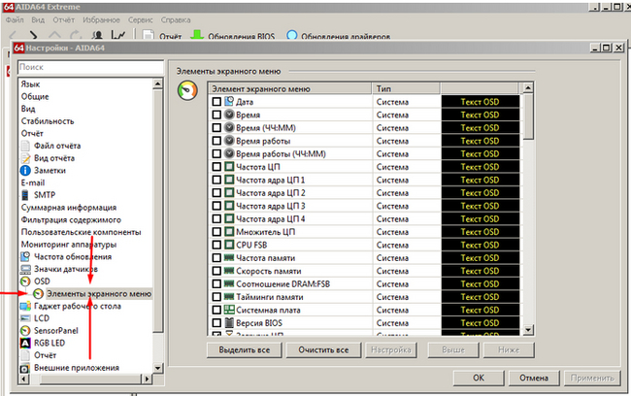This screenshot has height=396, width=631.
Task: Click the RGB LED icon in the sidebar
Action: tap(26, 343)
